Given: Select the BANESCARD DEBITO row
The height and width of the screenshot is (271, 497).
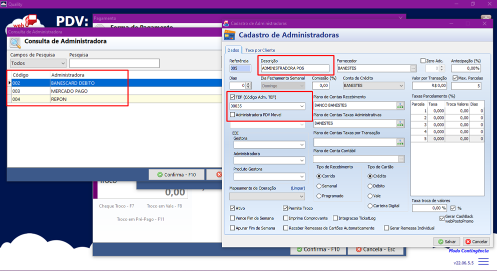Looking at the screenshot, I should click(115, 83).
